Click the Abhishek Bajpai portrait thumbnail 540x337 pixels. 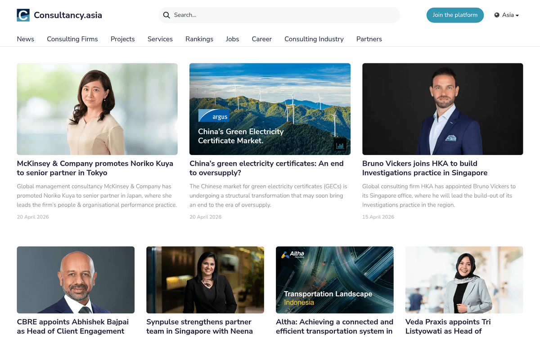pos(76,279)
